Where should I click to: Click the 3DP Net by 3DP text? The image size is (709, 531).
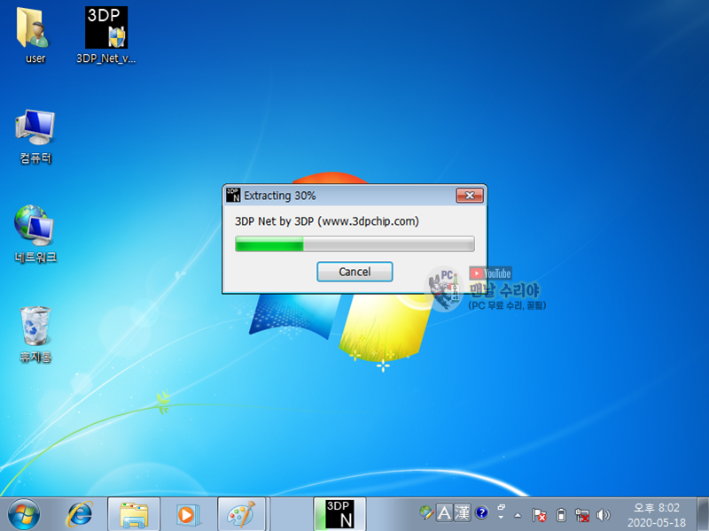[x=326, y=221]
